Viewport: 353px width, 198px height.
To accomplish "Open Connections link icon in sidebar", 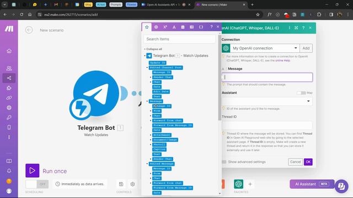I will coord(9,98).
